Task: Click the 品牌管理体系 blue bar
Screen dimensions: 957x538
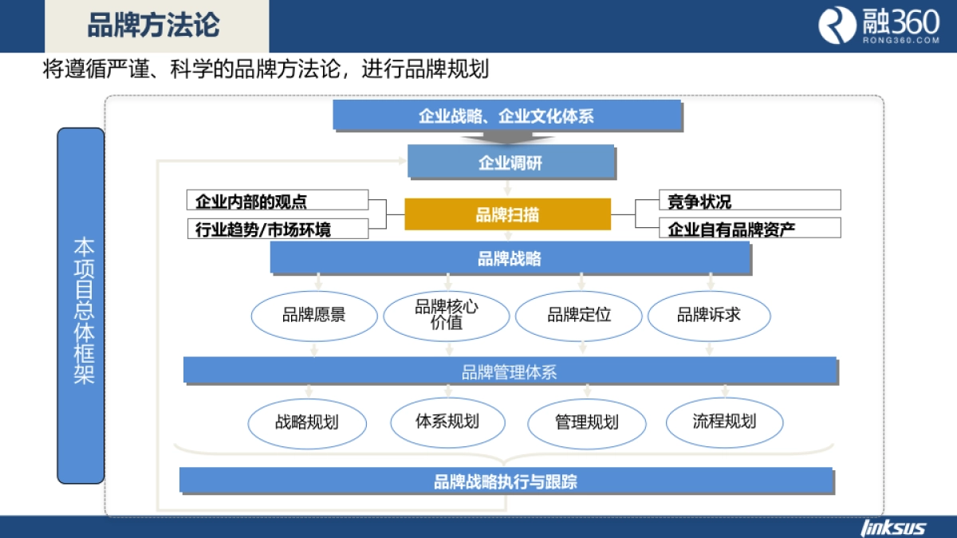Action: 510,371
